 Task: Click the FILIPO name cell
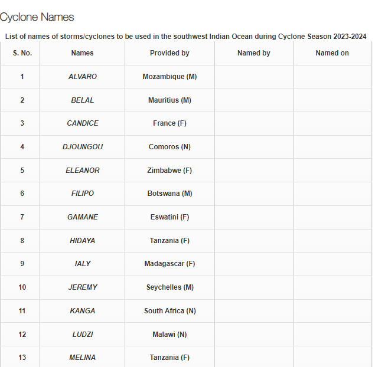pyautogui.click(x=82, y=194)
